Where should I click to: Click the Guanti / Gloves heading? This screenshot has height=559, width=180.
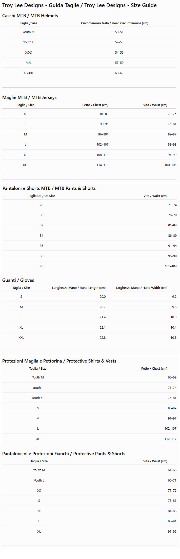18,280
